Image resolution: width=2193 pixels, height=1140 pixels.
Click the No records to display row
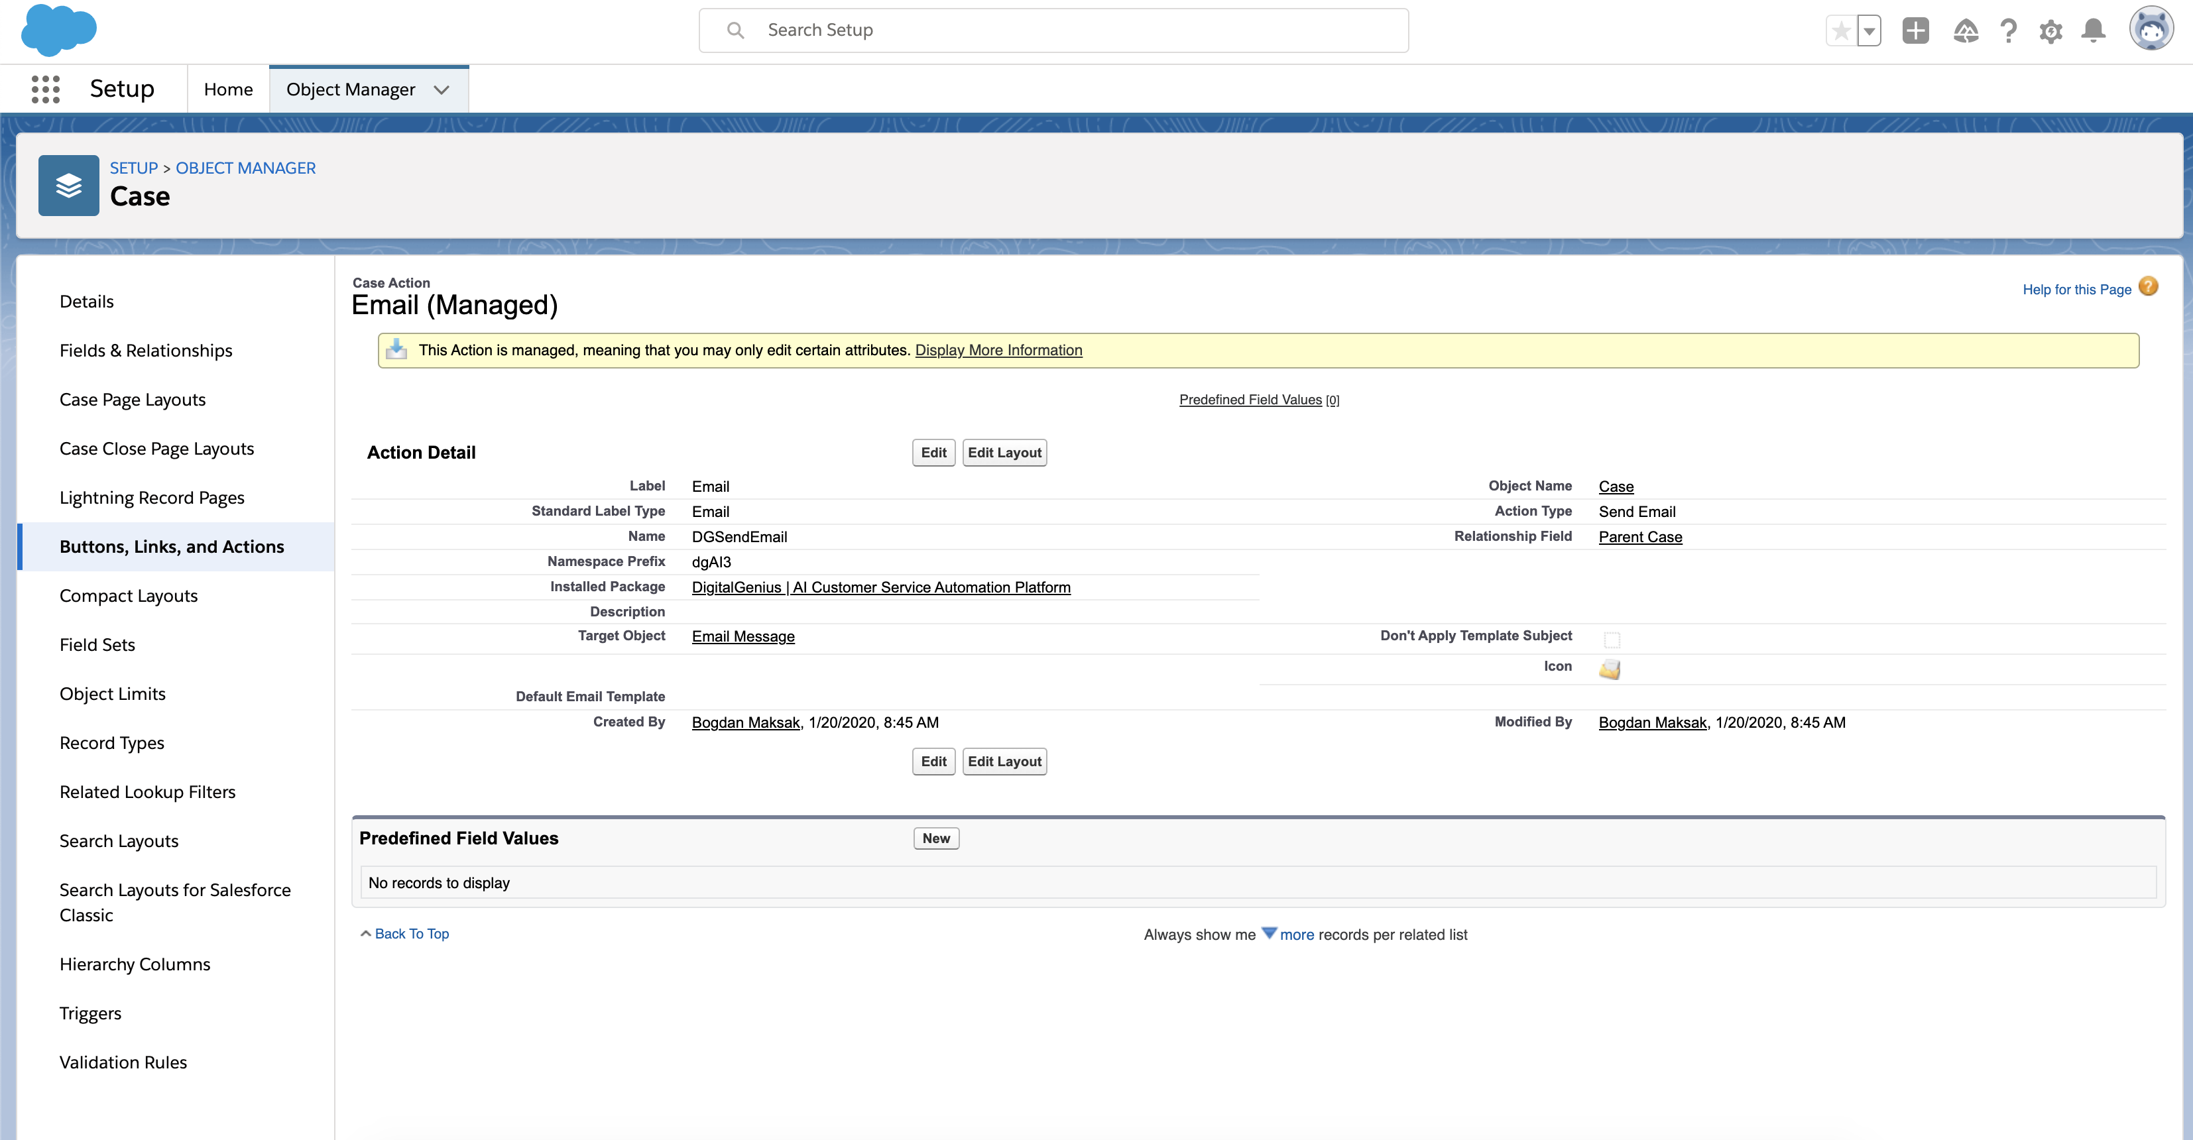pyautogui.click(x=1258, y=883)
